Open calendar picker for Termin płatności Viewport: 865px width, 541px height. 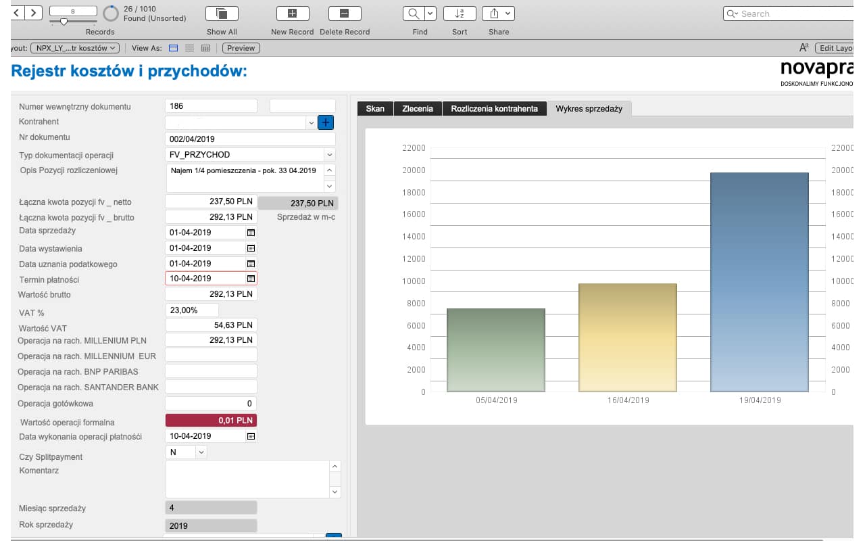click(251, 279)
